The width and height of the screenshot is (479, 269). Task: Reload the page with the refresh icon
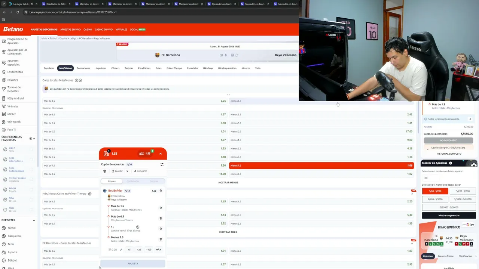[18, 12]
